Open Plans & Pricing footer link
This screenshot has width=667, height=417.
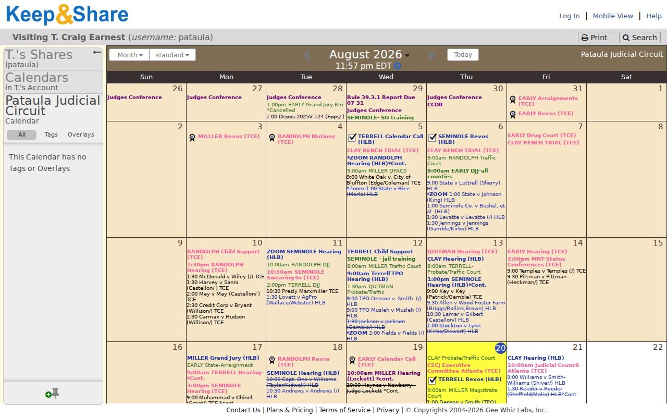[x=290, y=410]
